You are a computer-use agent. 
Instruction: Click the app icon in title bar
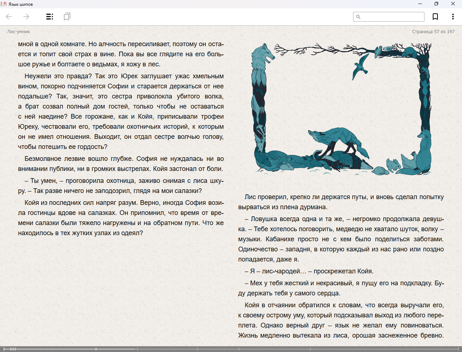point(4,4)
